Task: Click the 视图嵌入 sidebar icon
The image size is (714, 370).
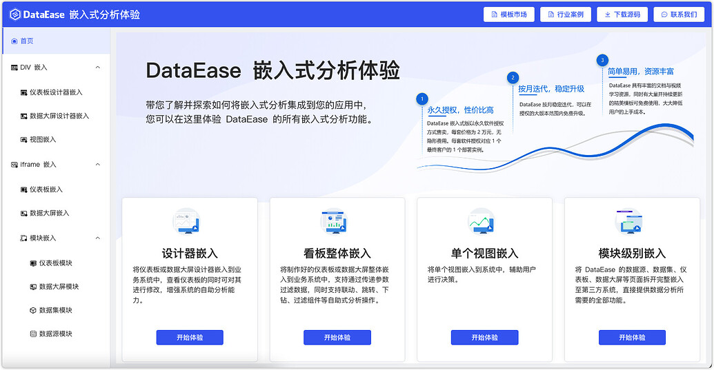Action: [23, 140]
